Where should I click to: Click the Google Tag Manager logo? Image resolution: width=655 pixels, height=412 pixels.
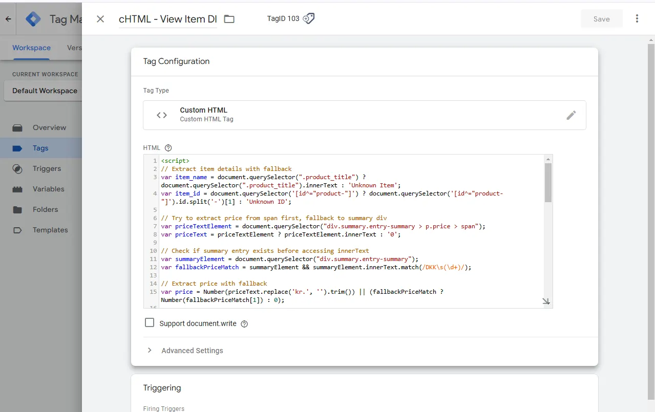[x=33, y=19]
